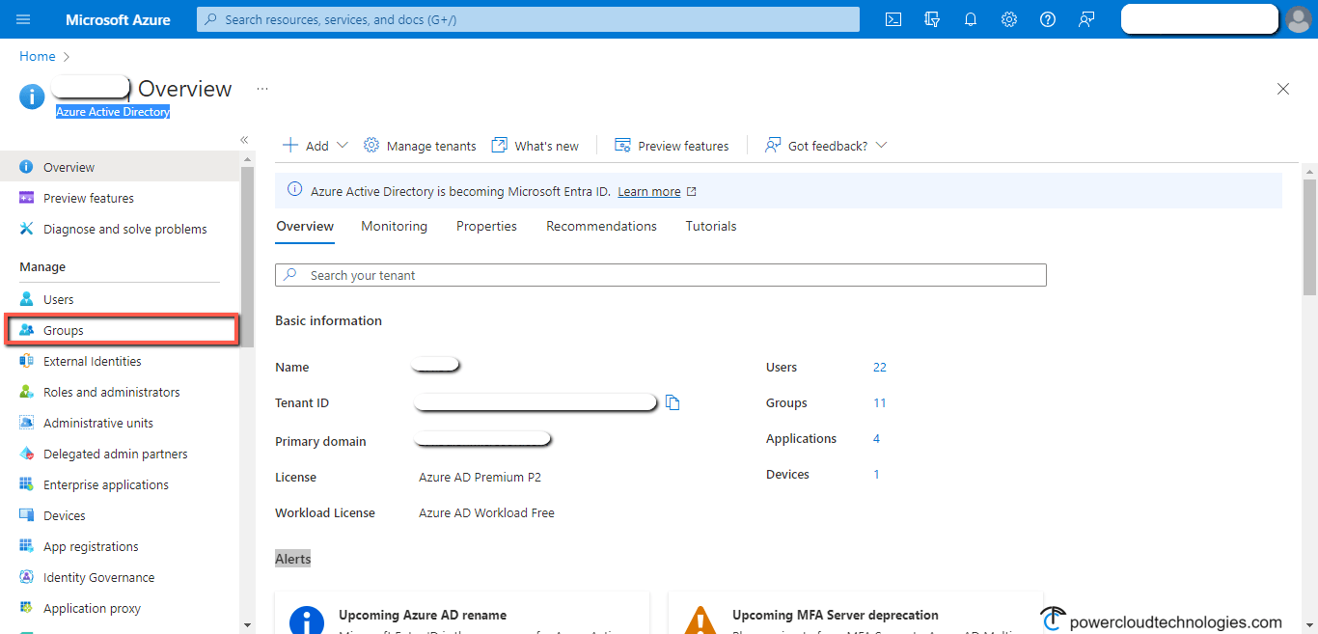Viewport: 1318px width, 634px height.
Task: Click the App registrations icon
Action: 27,546
